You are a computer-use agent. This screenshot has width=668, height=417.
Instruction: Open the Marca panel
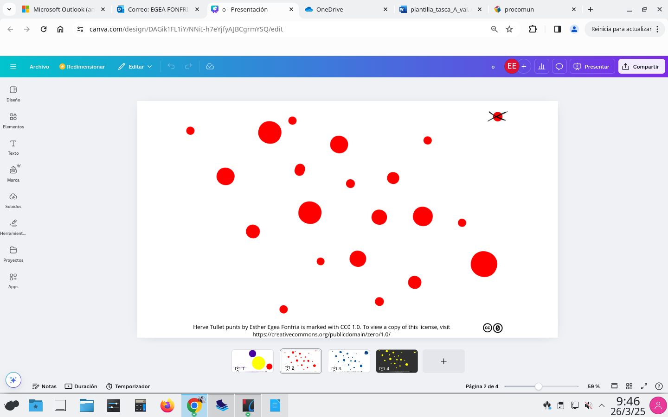[13, 173]
